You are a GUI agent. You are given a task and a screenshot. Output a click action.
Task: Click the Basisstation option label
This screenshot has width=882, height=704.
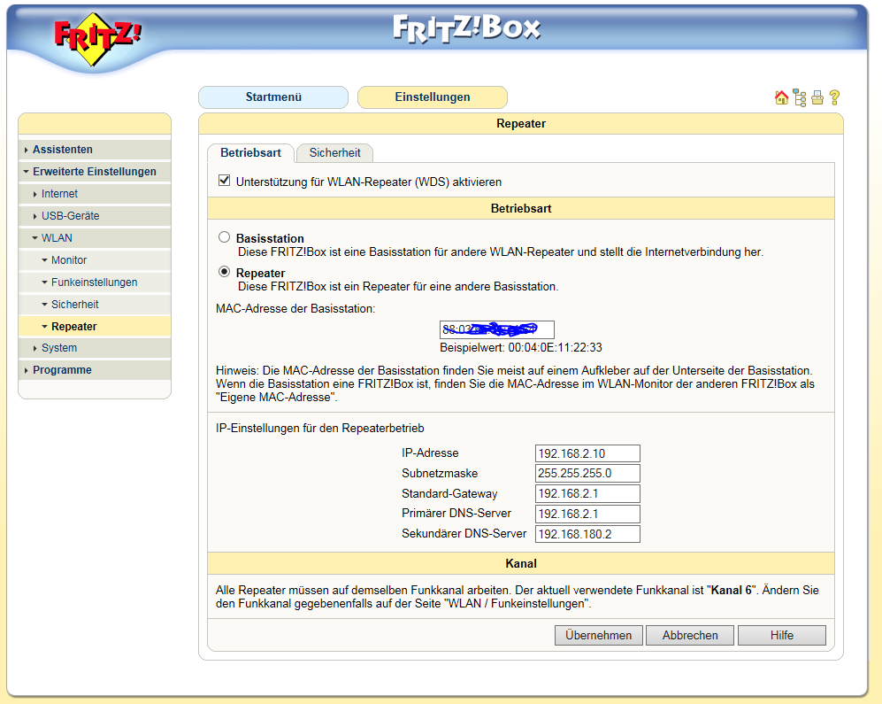tap(270, 238)
